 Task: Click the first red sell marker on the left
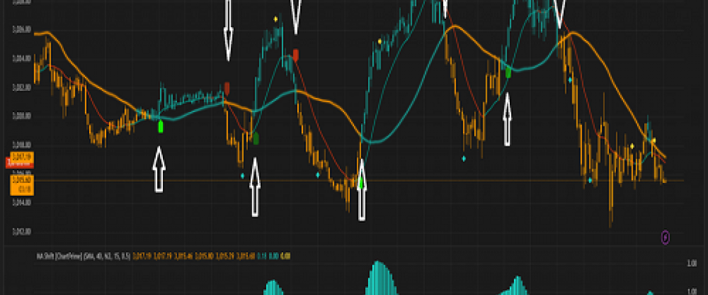tap(227, 88)
